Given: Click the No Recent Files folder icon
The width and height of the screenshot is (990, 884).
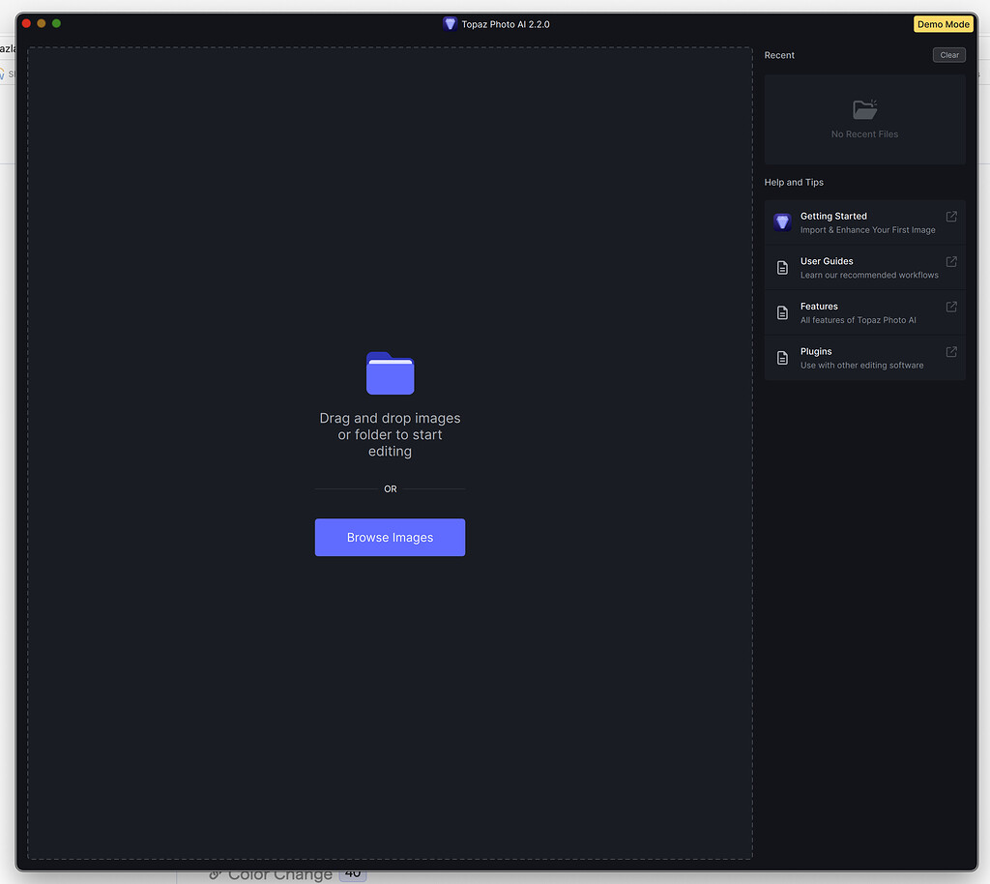Looking at the screenshot, I should tap(863, 108).
